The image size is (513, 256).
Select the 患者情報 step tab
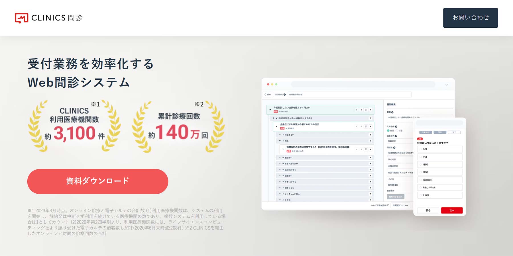click(426, 132)
